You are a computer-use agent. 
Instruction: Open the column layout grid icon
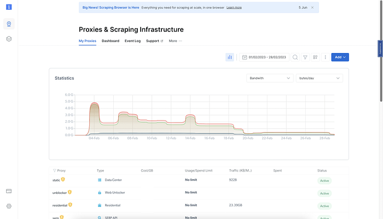[315, 57]
